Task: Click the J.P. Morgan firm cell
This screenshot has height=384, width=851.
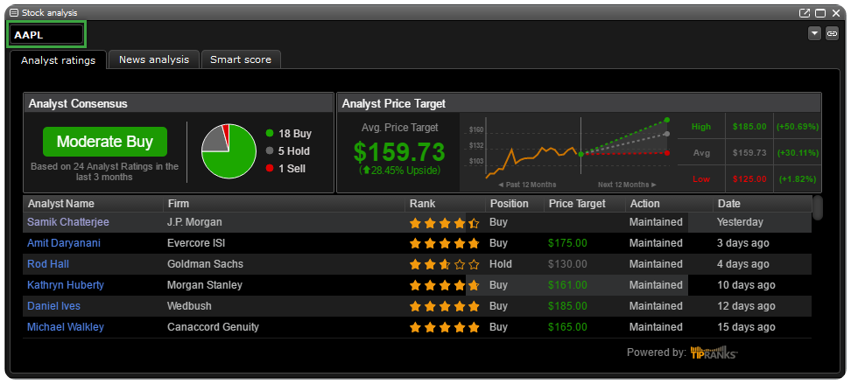Action: point(194,222)
